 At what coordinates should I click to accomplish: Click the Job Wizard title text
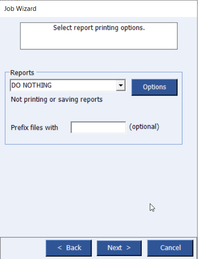point(20,9)
